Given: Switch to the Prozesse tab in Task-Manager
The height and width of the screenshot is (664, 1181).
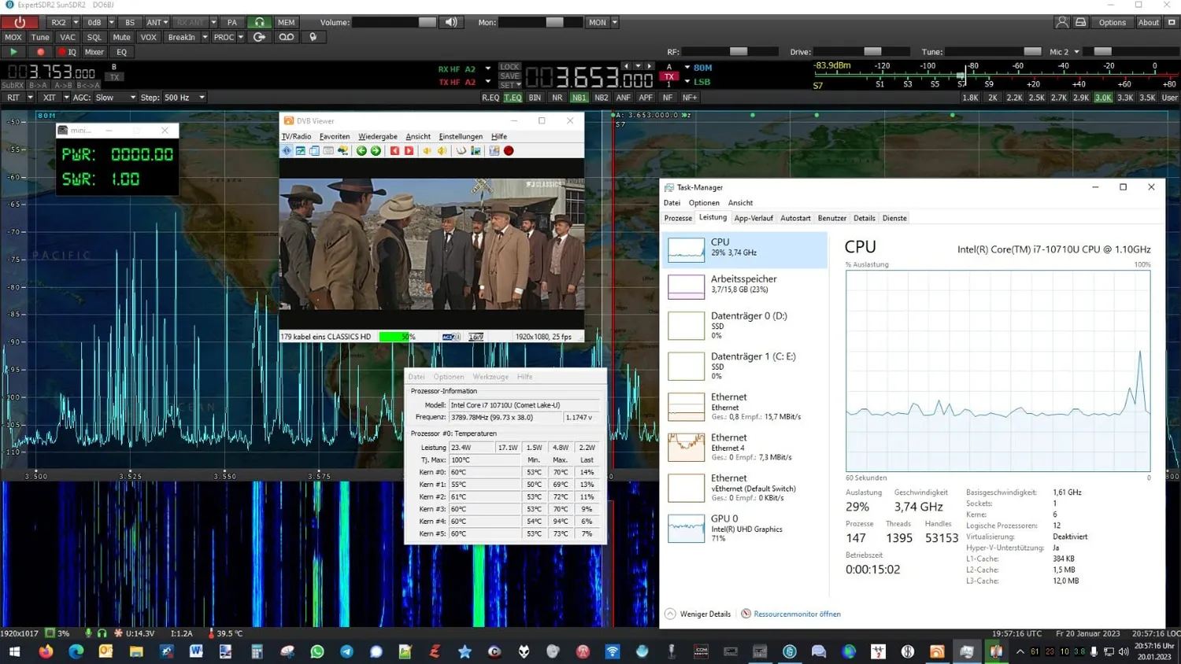Looking at the screenshot, I should point(678,218).
